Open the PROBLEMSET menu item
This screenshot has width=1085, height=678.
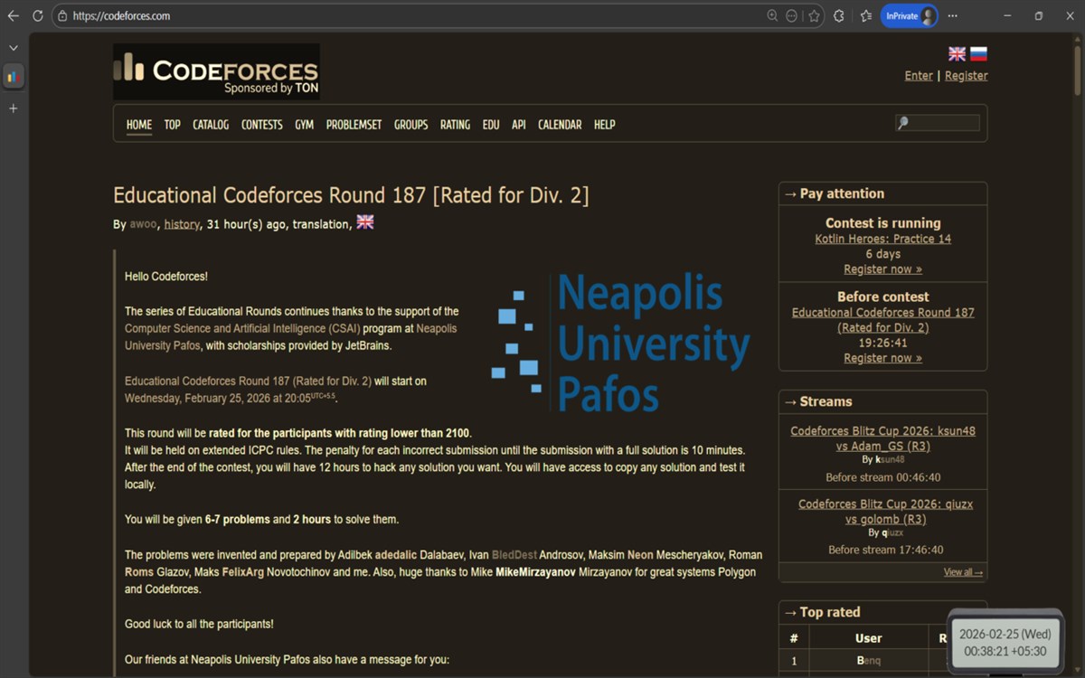click(x=354, y=125)
